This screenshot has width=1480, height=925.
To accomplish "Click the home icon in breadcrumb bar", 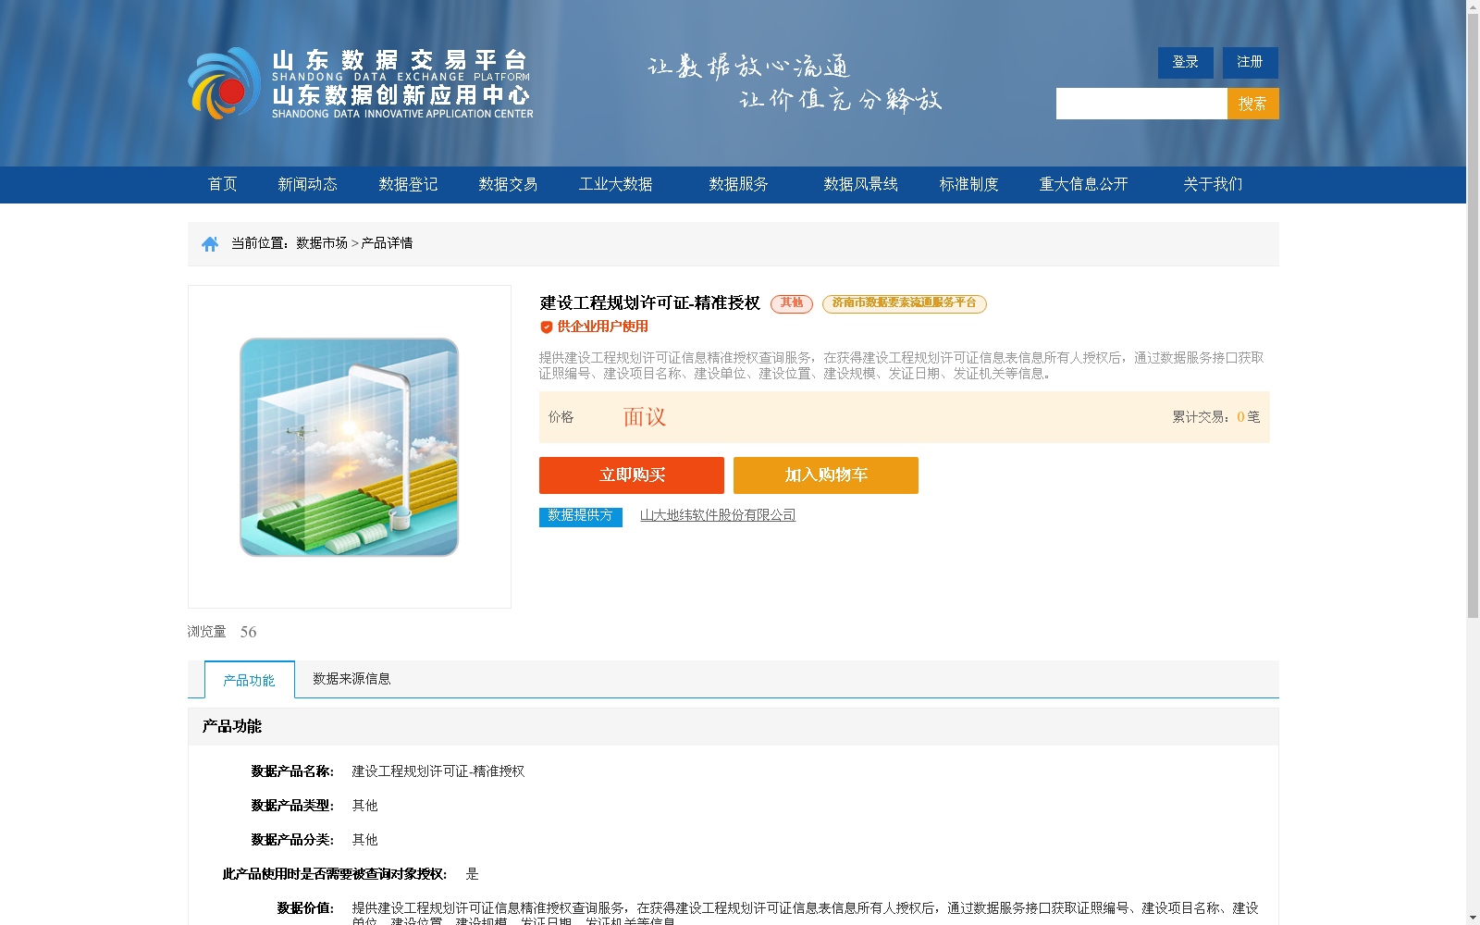I will 210,244.
